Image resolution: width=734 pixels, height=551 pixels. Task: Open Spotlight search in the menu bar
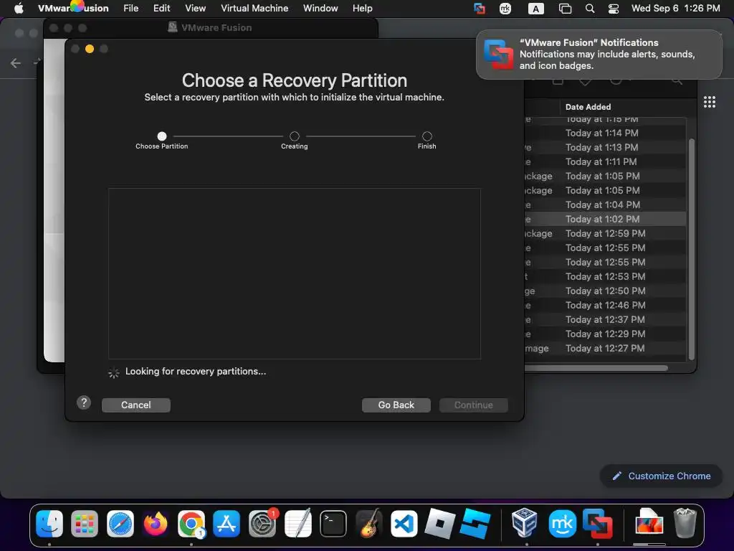pos(590,9)
